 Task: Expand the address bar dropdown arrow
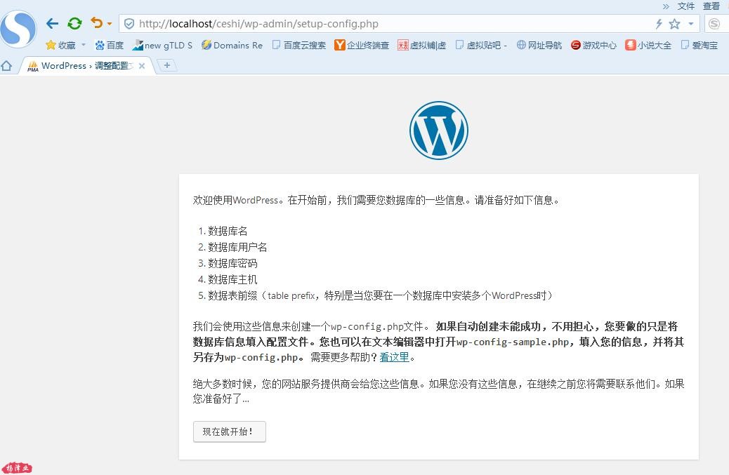(x=691, y=24)
